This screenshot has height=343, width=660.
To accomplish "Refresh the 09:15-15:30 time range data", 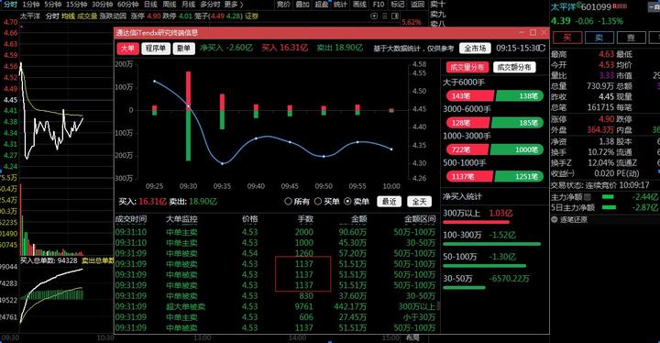I will click(543, 48).
